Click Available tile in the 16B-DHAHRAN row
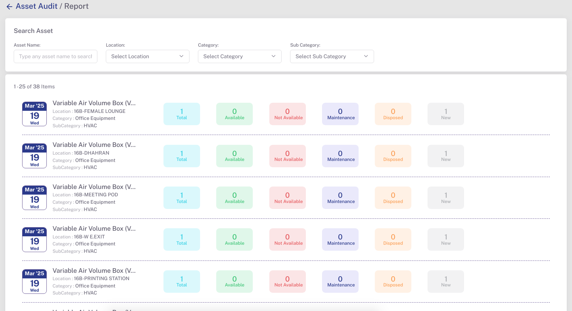 [x=234, y=156]
